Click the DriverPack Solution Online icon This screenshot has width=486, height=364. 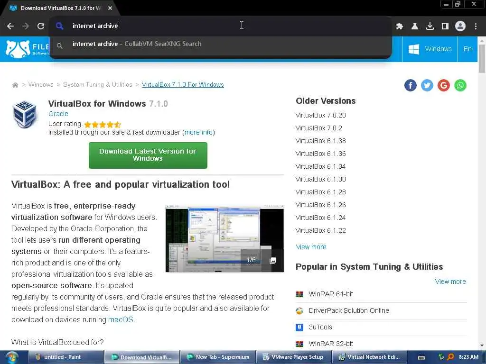click(299, 311)
